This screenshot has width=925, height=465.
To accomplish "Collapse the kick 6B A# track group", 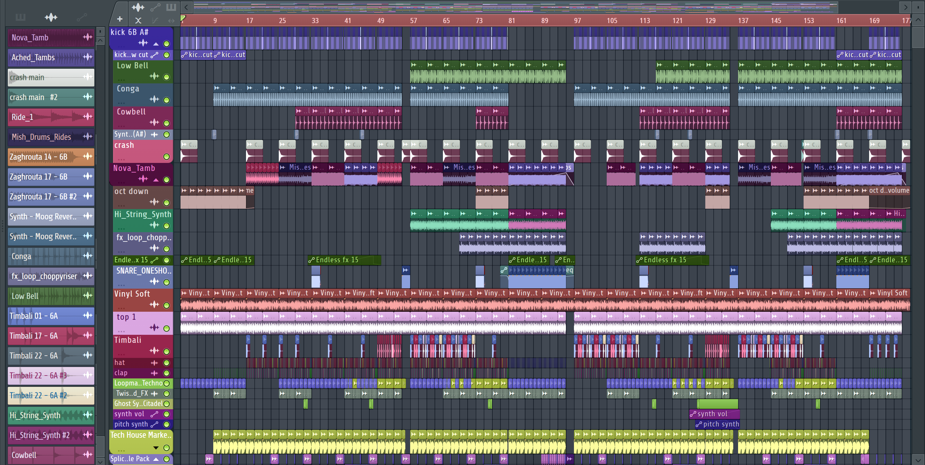I will 156,44.
